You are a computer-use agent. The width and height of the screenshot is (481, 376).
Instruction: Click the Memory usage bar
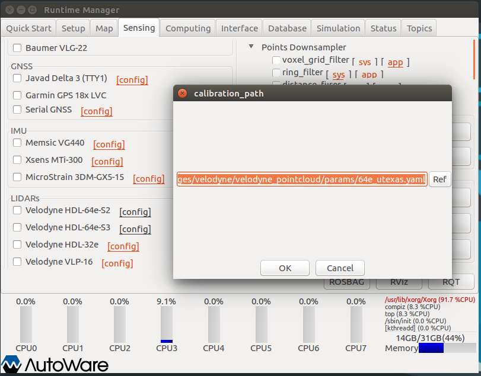(447, 348)
